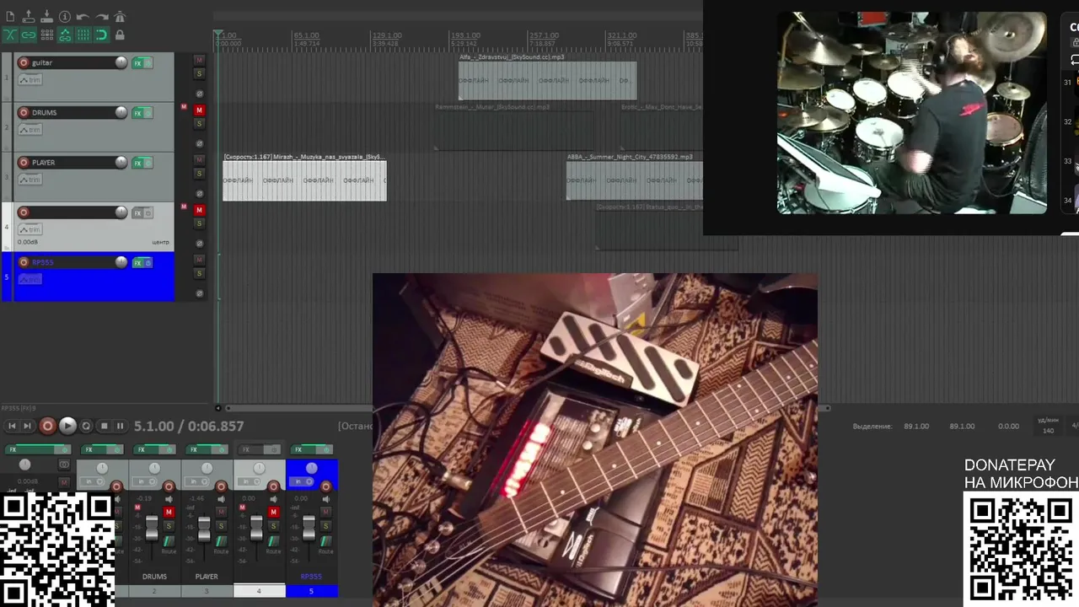Arm RP355 track for recording in track panel
This screenshot has width=1079, height=607.
click(24, 262)
